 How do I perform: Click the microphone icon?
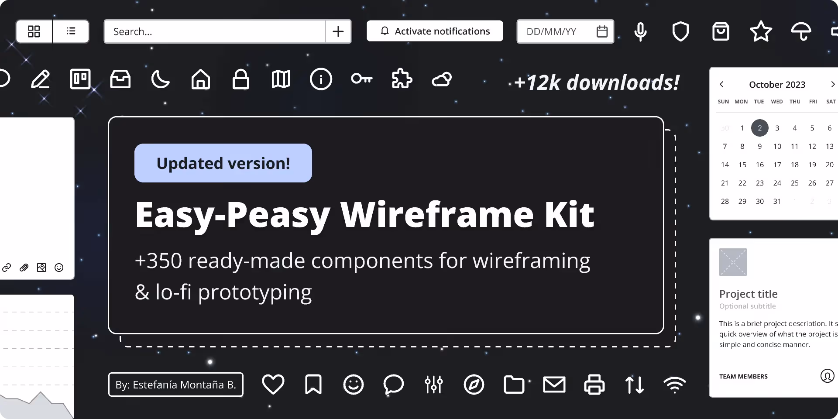[640, 32]
